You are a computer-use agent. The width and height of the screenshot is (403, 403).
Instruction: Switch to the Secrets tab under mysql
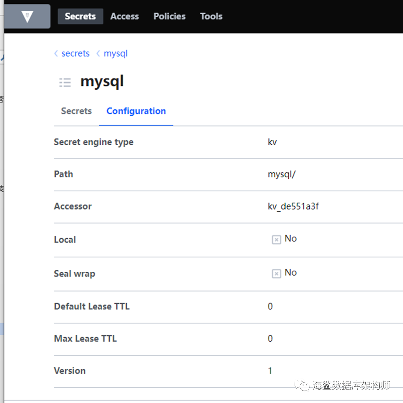tap(76, 111)
